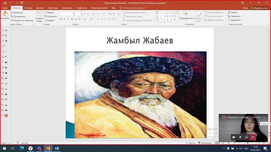The image size is (271, 152).
Task: Open Microsoft Edge from taskbar
Action: point(22,148)
